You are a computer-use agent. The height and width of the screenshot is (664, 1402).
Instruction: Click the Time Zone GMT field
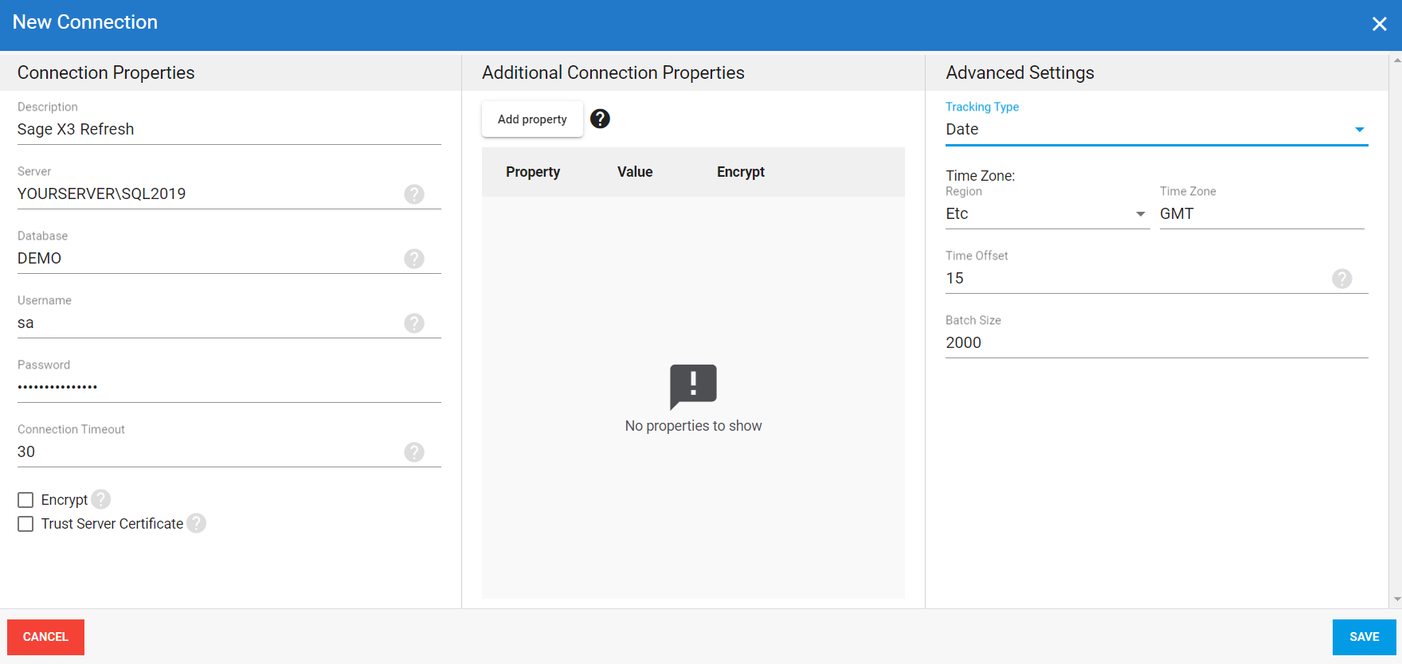click(x=1261, y=214)
